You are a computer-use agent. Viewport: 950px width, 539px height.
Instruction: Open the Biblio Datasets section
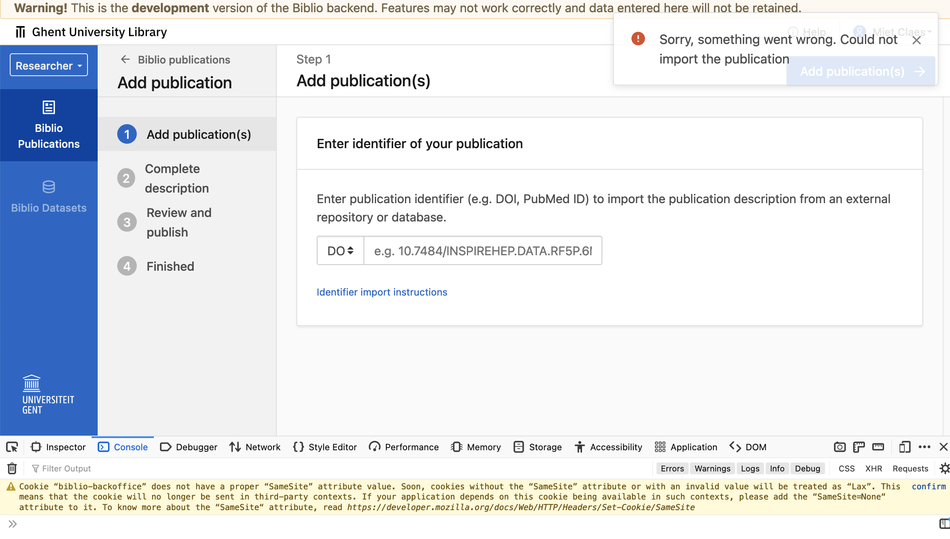[48, 197]
